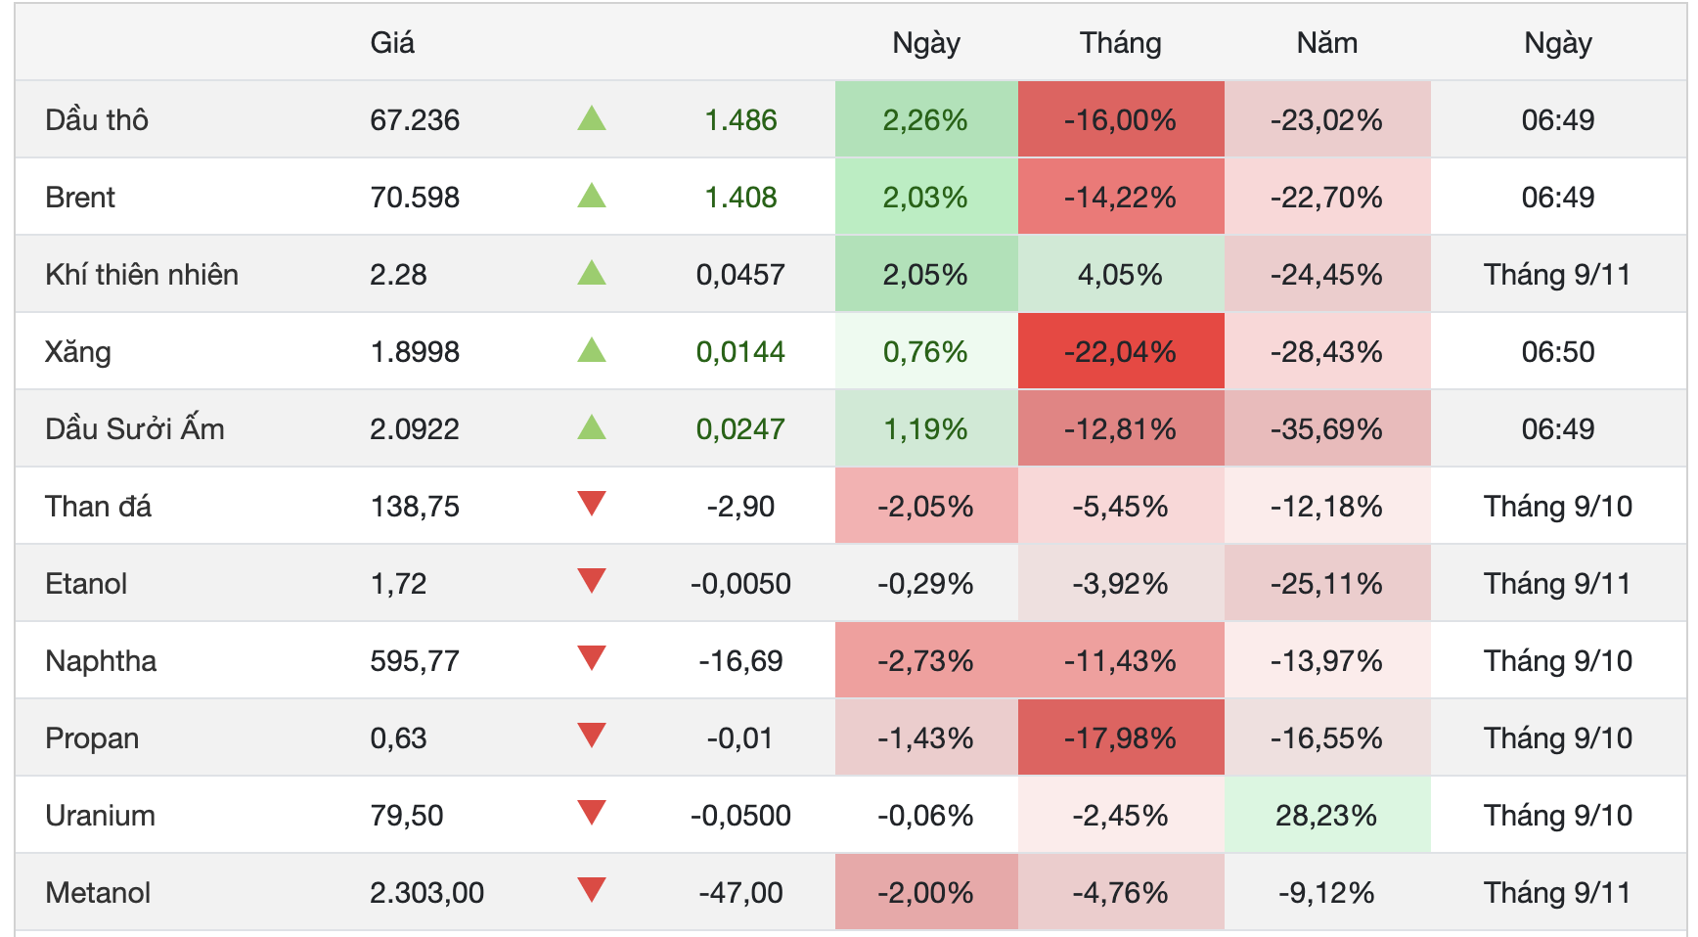Click the green up arrow beside Brent

pyautogui.click(x=592, y=196)
